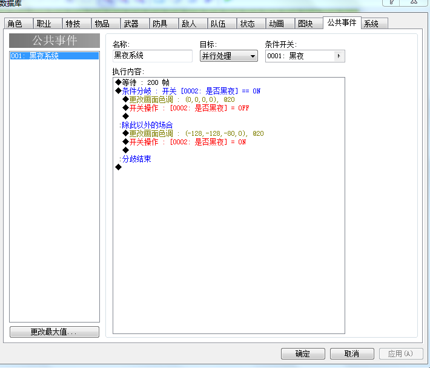Confirm with the 确定 button
Screen dimensions: 430x368
tap(303, 353)
